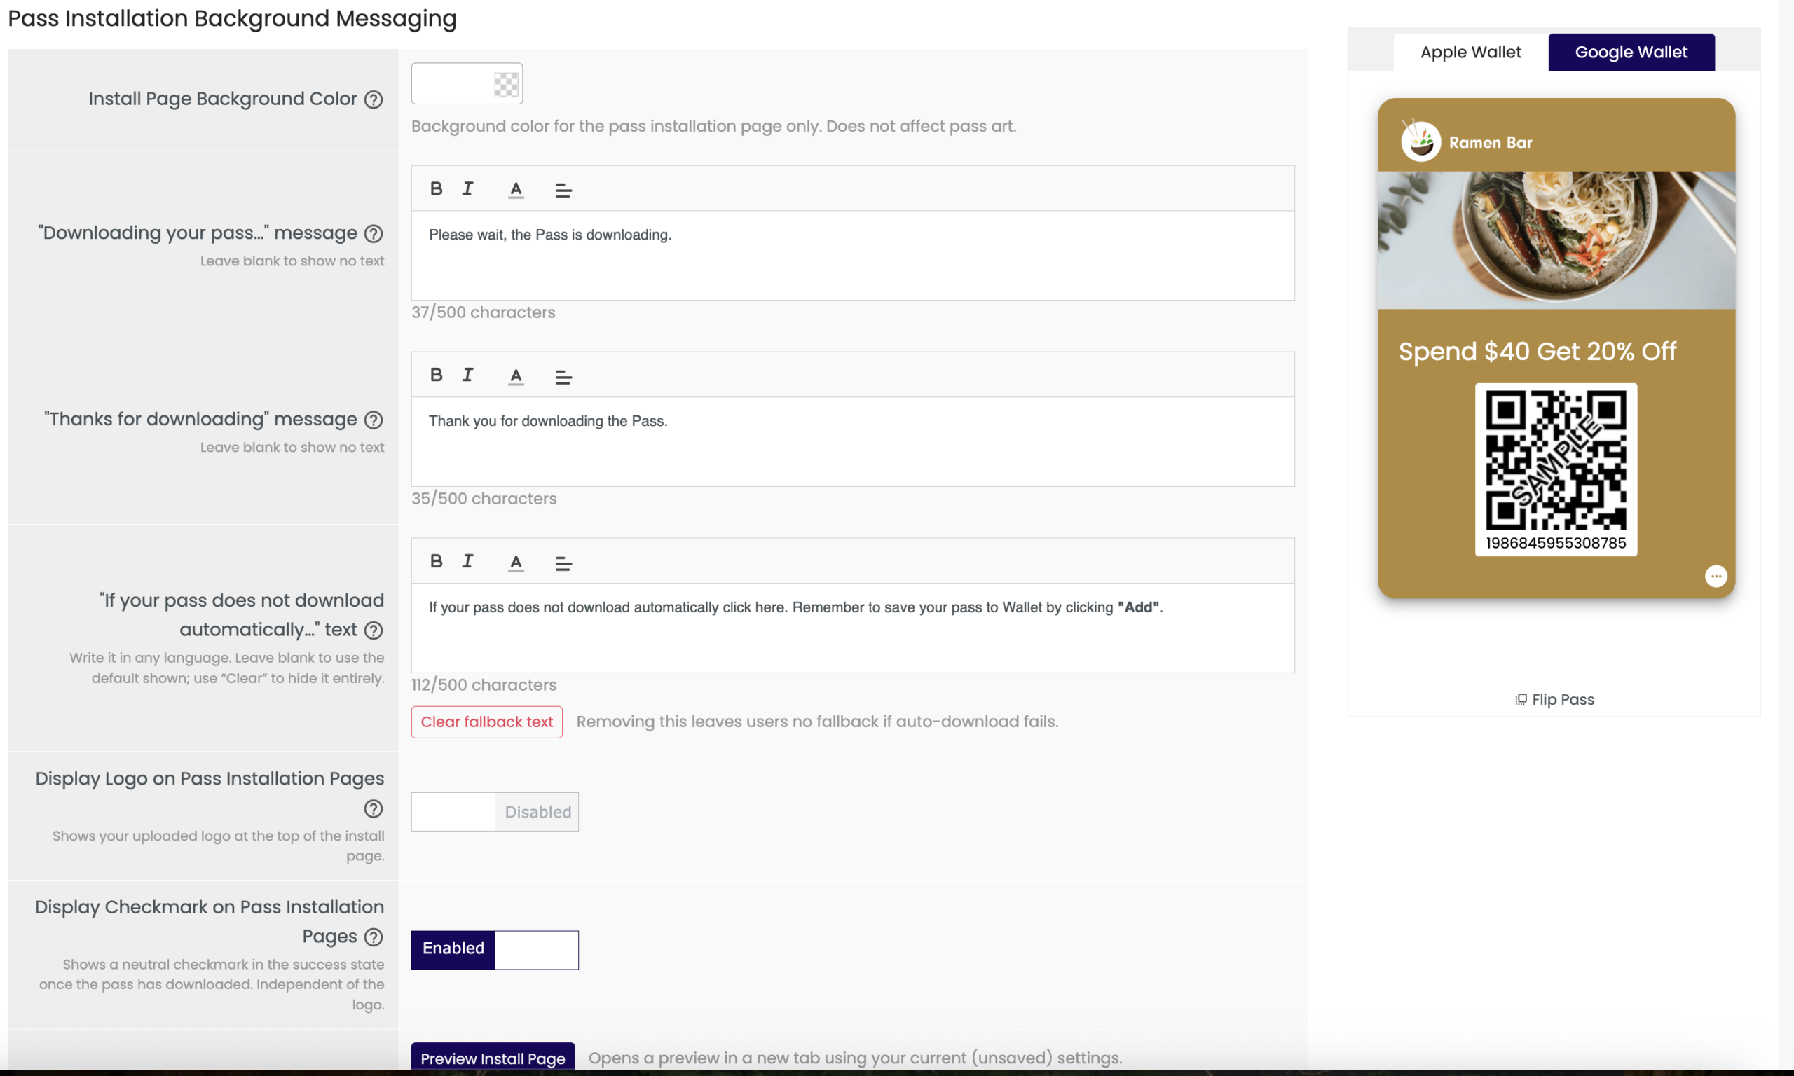Viewport: 1794px width, 1076px height.
Task: Open help for Downloading your pass message
Action: [374, 233]
